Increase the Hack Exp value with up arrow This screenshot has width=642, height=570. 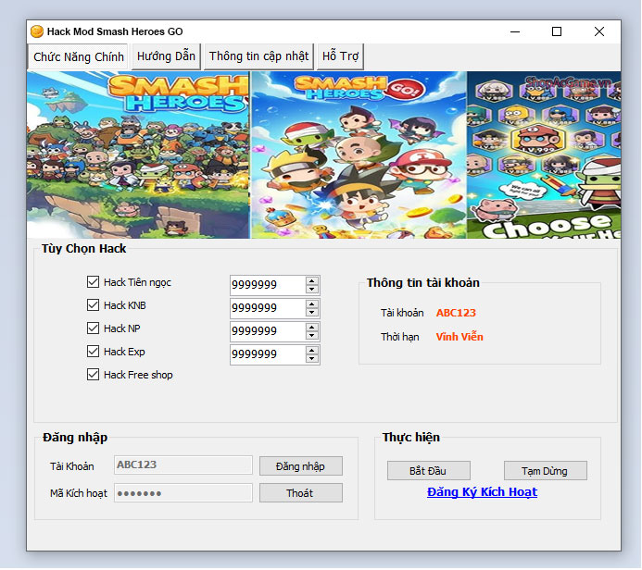[x=312, y=351]
